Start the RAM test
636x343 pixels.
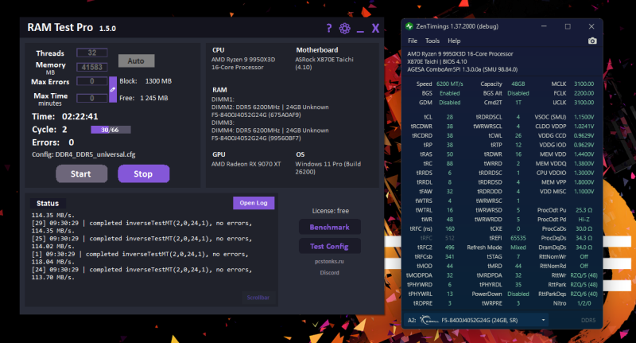point(82,173)
